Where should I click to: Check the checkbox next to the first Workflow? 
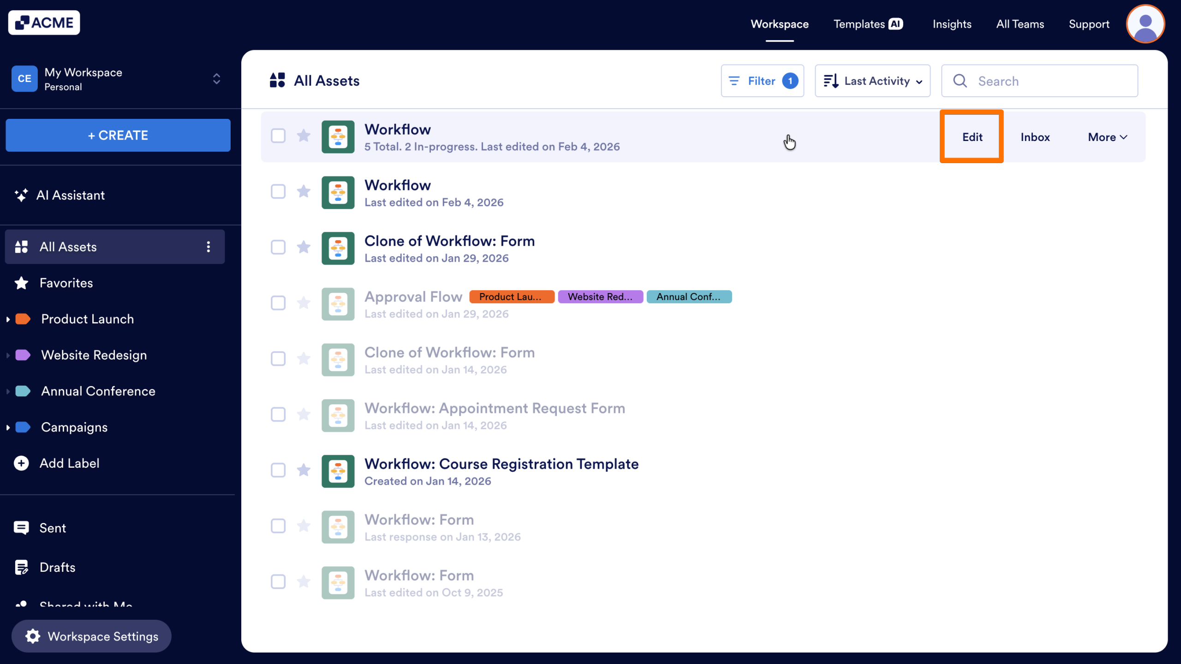pyautogui.click(x=278, y=136)
